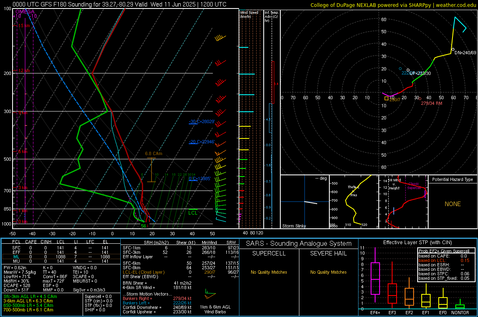Click the 850-500mb LR = 5.4 C/km line
This screenshot has width=478, height=317.
28,305
